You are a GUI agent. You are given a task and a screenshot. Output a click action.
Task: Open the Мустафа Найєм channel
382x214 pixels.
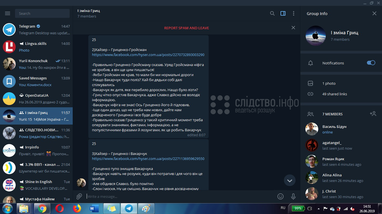click(x=36, y=199)
